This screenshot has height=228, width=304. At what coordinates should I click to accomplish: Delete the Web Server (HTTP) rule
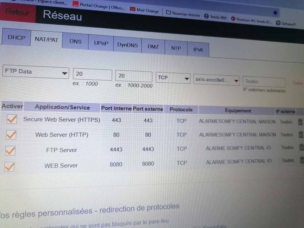pos(301,134)
